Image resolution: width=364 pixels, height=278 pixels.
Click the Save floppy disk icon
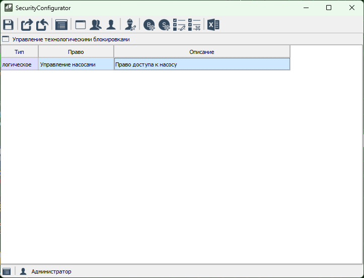point(8,25)
